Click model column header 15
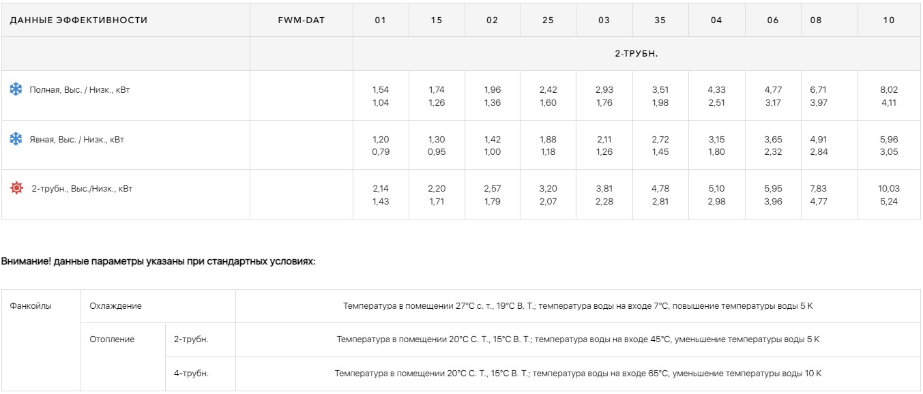 [x=437, y=20]
